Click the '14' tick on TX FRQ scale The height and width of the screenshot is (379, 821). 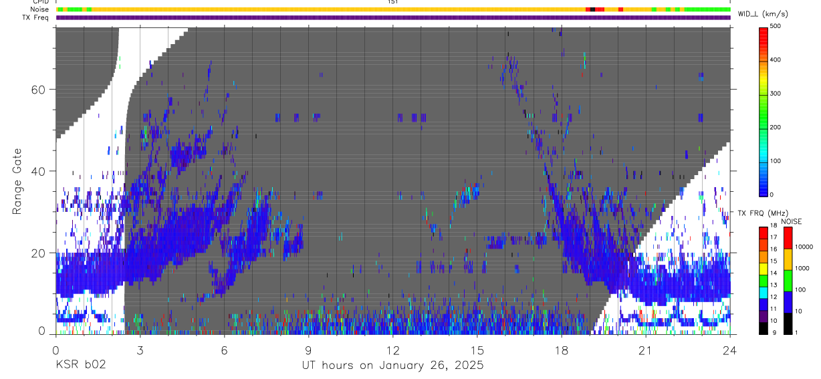pyautogui.click(x=773, y=273)
